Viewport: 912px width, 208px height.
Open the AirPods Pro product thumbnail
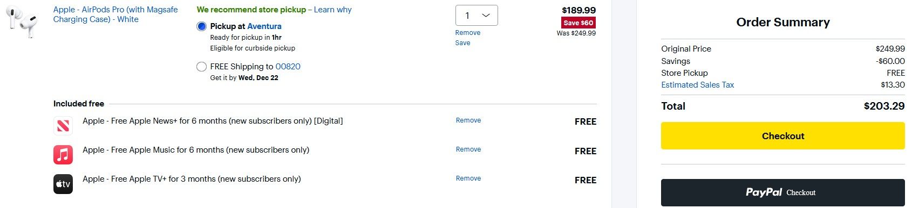(21, 21)
